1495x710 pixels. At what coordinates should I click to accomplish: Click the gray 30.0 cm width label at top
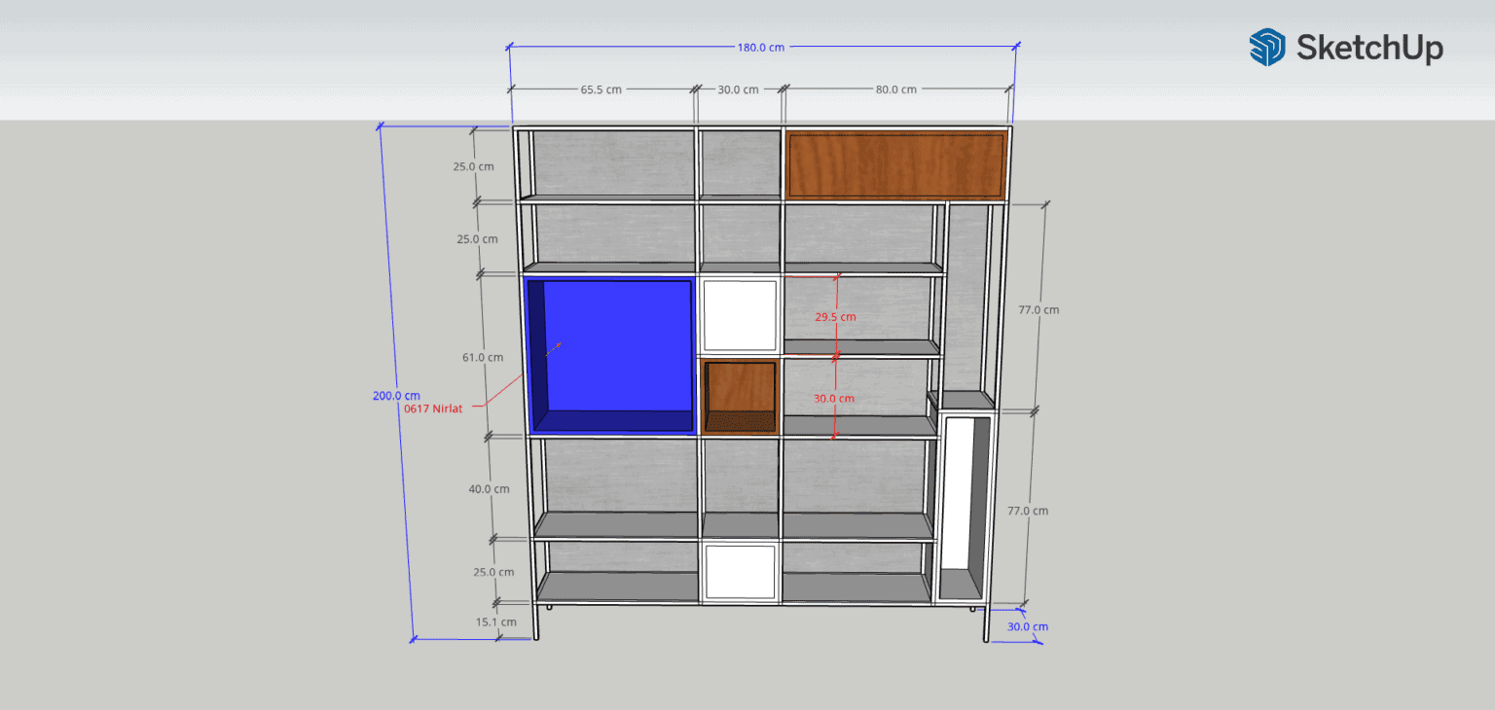[x=738, y=89]
